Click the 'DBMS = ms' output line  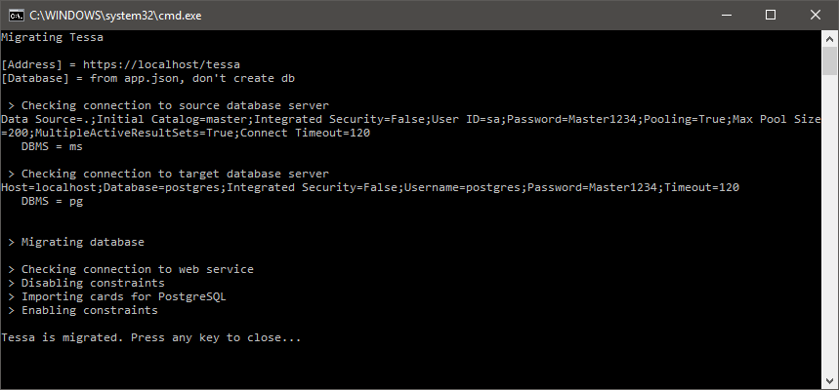click(52, 146)
